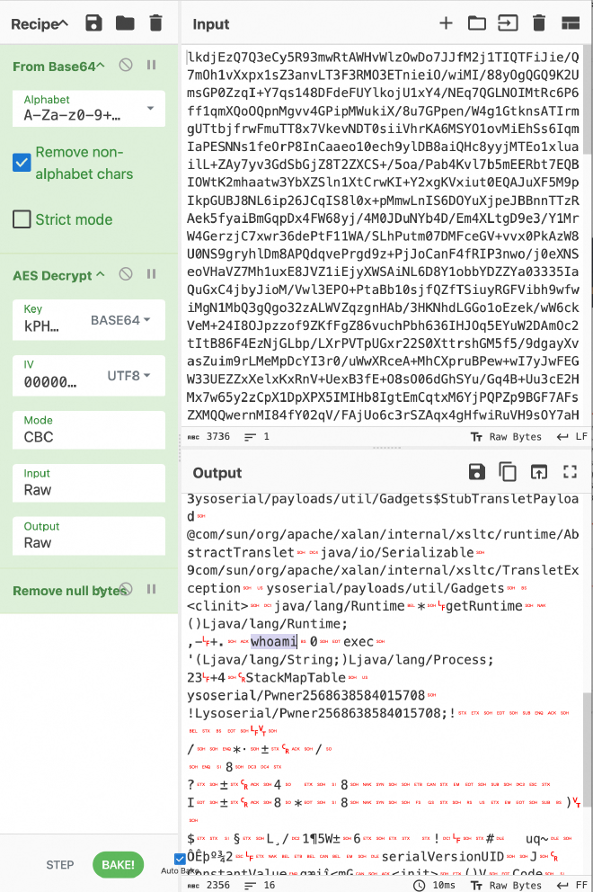Click the STEP button
This screenshot has height=892, width=593.
60,865
